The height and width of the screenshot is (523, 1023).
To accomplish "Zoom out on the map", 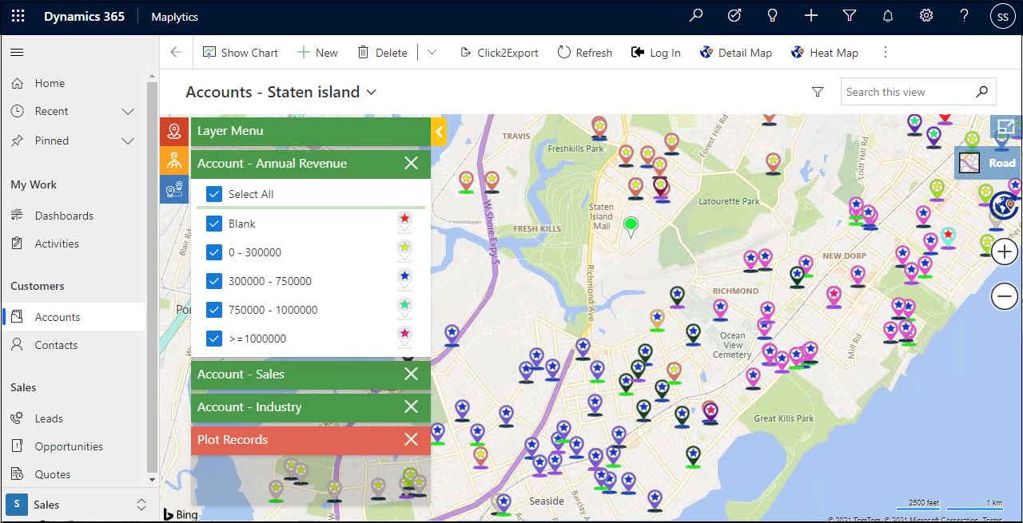I will (1005, 296).
